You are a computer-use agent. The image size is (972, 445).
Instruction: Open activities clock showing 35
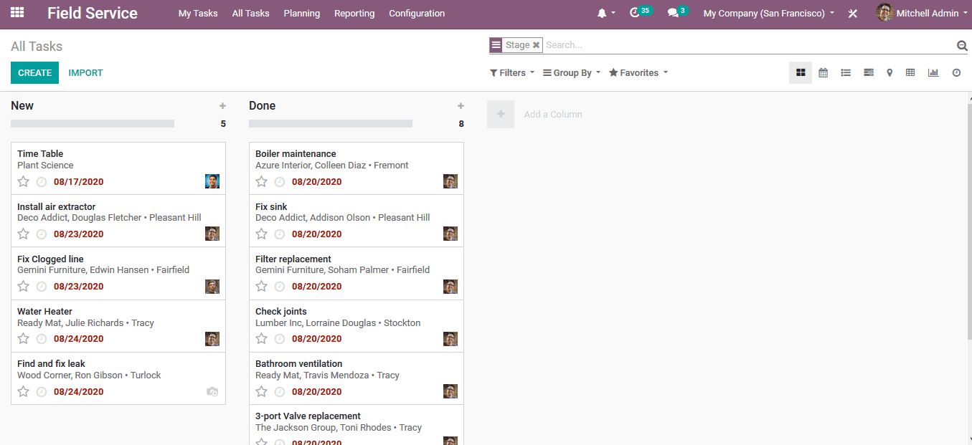click(641, 13)
